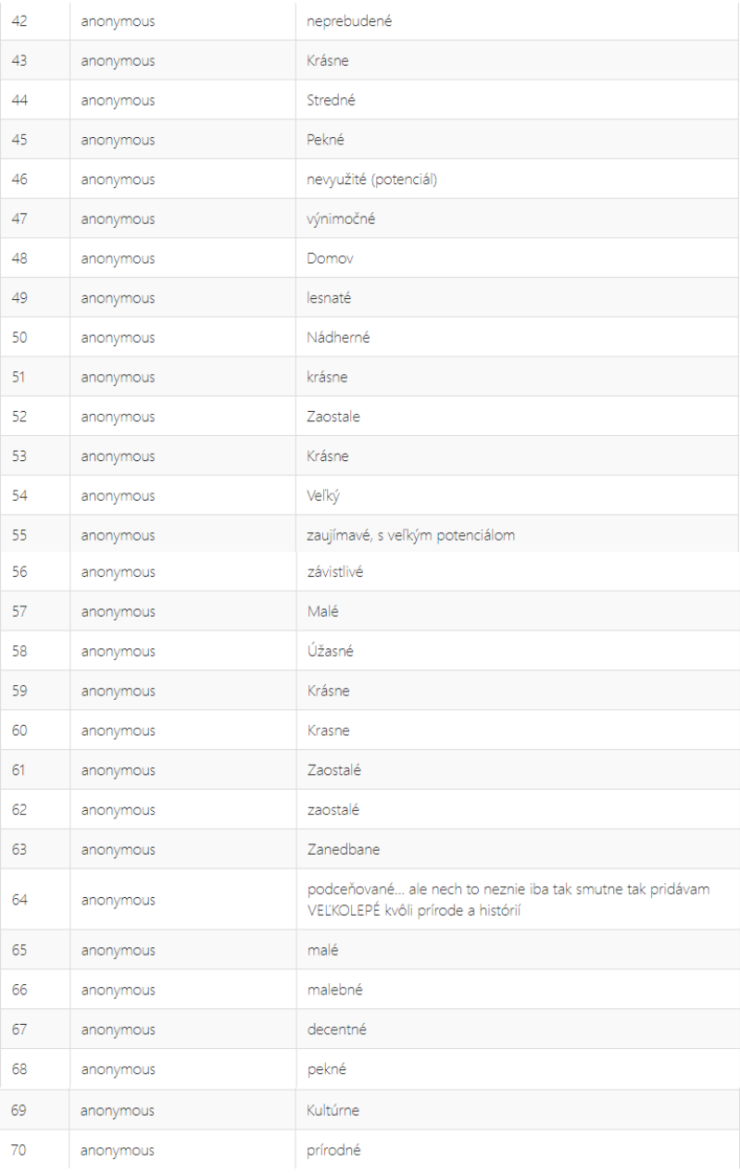Select the 'Veľký' response cell
This screenshot has width=740, height=1173.
click(x=518, y=495)
